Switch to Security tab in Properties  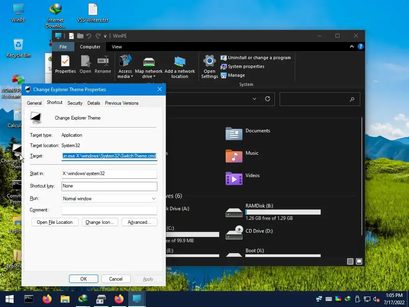pyautogui.click(x=75, y=103)
